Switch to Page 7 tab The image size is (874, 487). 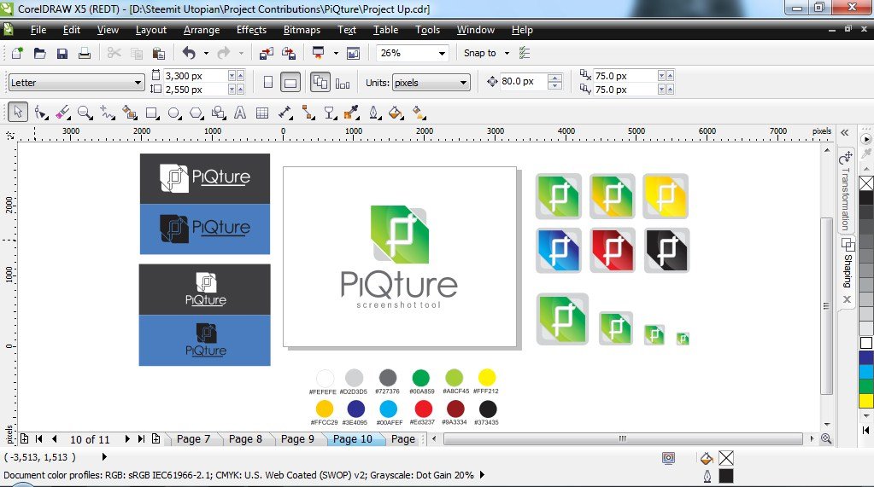tap(193, 439)
